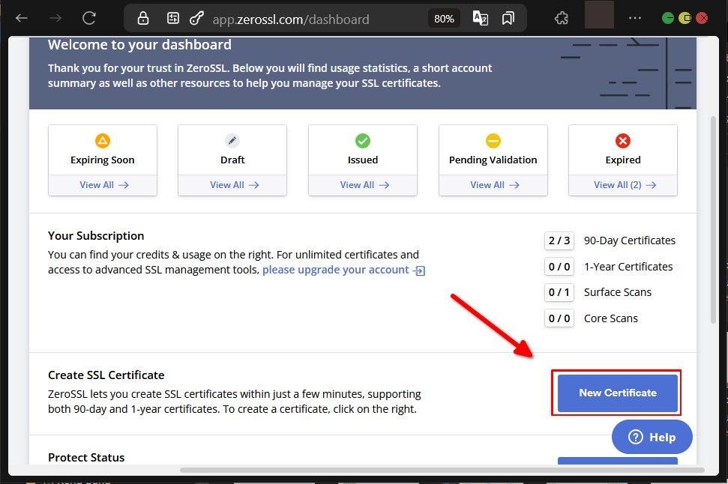Screen dimensions: 728x484
Task: Click the 0 / 0 Core Scans counter
Action: (x=559, y=318)
